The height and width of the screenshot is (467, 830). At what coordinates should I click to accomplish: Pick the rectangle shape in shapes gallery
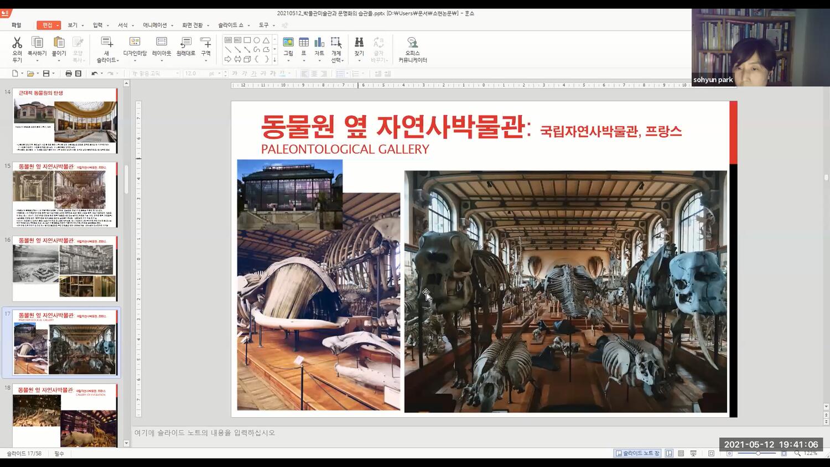pyautogui.click(x=247, y=40)
